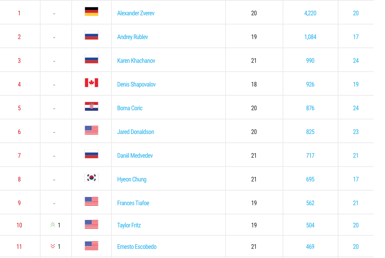
Task: Click the Canadian flag in Shapovalov's row
Action: tap(92, 83)
